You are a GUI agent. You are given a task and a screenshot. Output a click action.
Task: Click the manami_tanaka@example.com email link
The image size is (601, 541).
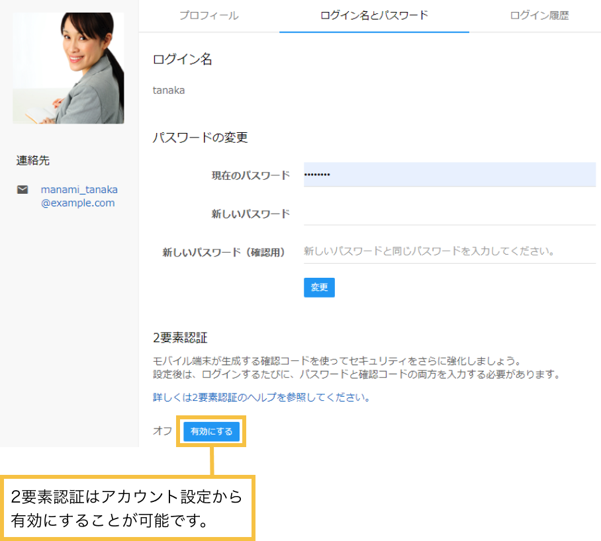(79, 196)
